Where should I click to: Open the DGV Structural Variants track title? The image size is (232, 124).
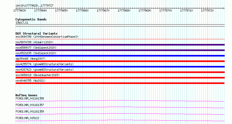point(36,33)
